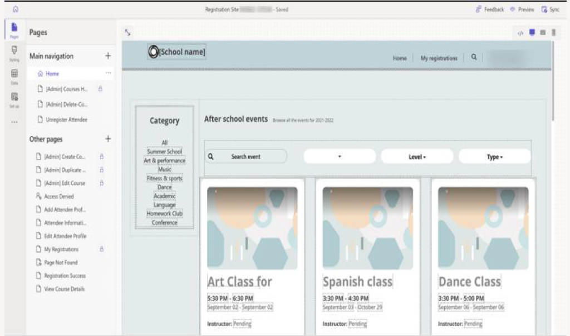Select Summer School category

(165, 152)
